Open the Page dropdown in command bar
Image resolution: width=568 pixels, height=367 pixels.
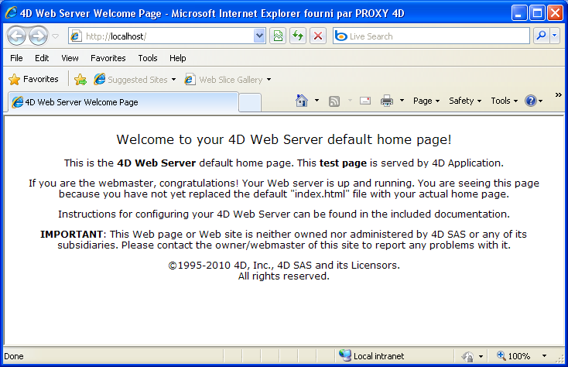click(x=426, y=101)
